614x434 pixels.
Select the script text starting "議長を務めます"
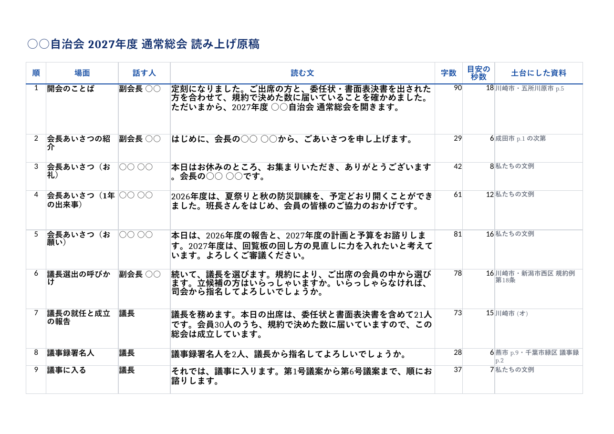click(x=302, y=324)
